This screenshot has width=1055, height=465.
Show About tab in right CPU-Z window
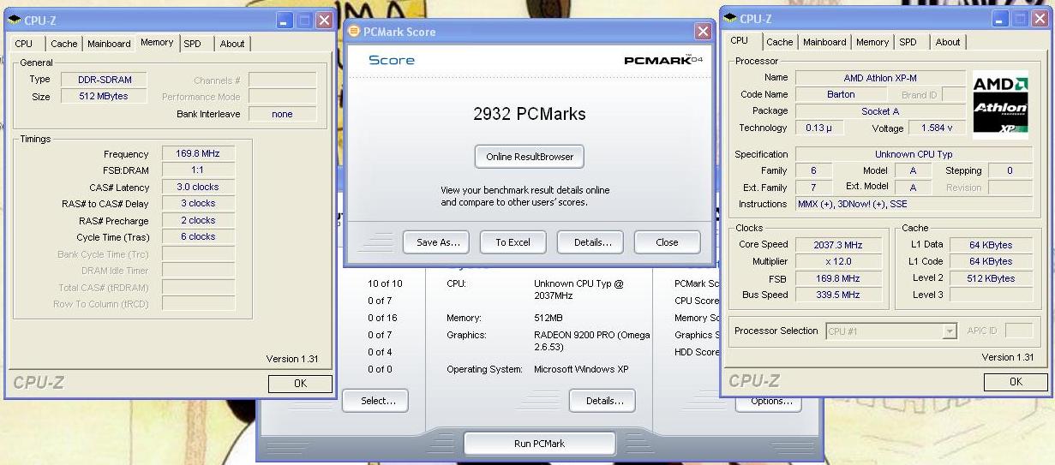pyautogui.click(x=948, y=42)
